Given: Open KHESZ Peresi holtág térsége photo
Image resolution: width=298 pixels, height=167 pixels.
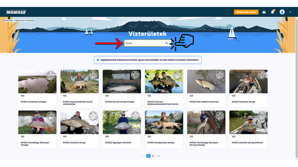Looking at the screenshot, I should point(122,81).
